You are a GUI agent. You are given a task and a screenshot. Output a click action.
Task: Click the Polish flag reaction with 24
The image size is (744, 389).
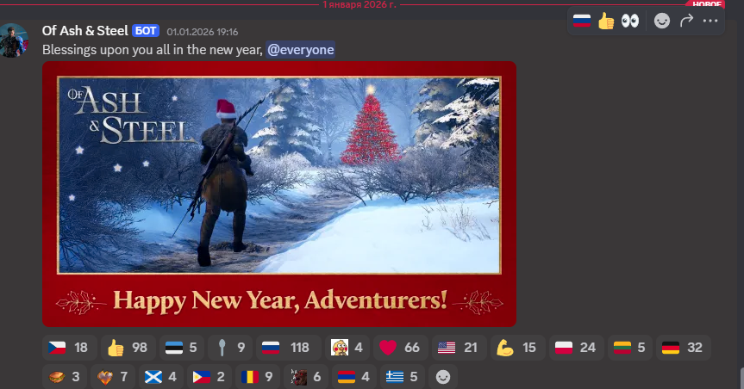pyautogui.click(x=576, y=348)
